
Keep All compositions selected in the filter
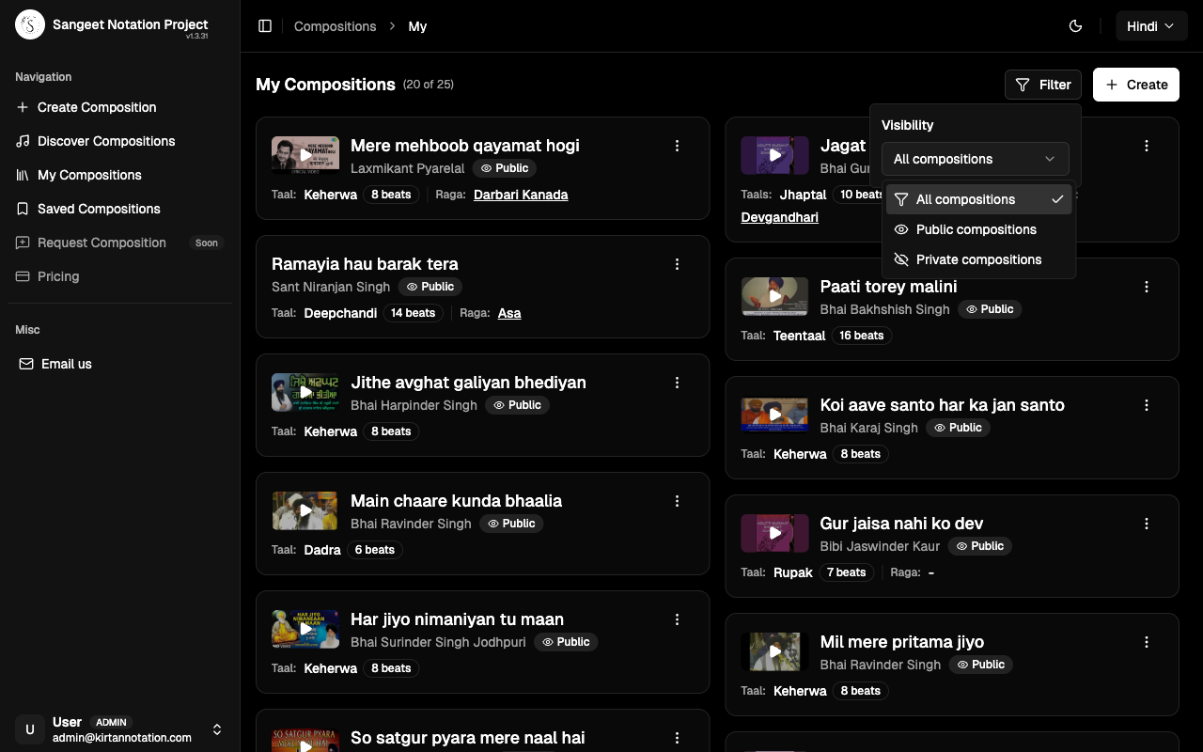point(966,199)
